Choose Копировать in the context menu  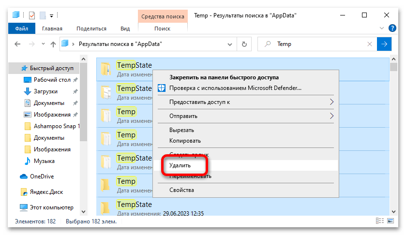click(x=246, y=141)
